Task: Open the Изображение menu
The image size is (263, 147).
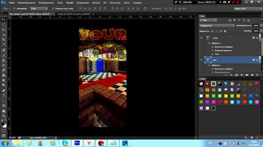Action: (46, 3)
